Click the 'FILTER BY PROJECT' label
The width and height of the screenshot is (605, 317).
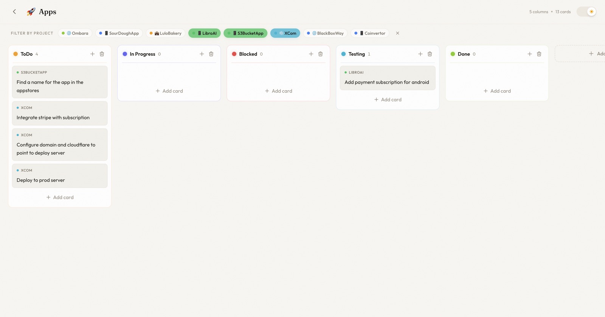tap(32, 33)
